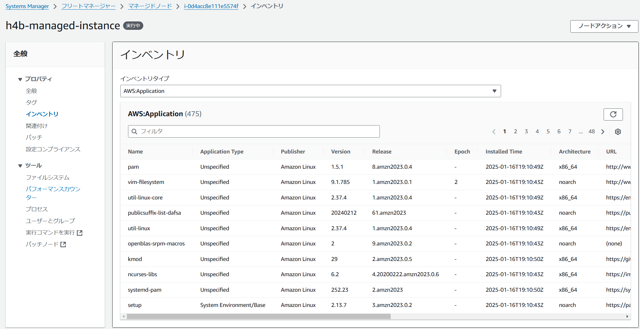The image size is (640, 329).
Task: Select the pam package name
Action: (133, 167)
